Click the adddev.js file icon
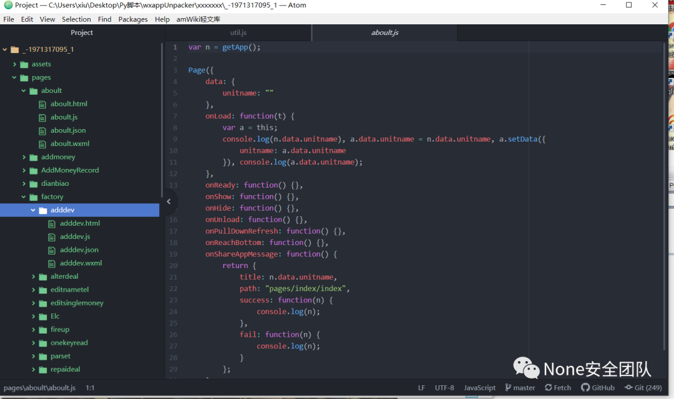The image size is (674, 399). 52,237
